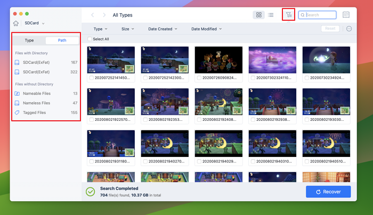Check file 20200802192408
Screen dimensions: 373x215
tap(199, 120)
